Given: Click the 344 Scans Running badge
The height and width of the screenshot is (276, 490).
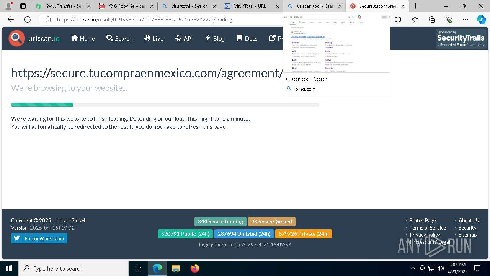Looking at the screenshot, I should (220, 222).
